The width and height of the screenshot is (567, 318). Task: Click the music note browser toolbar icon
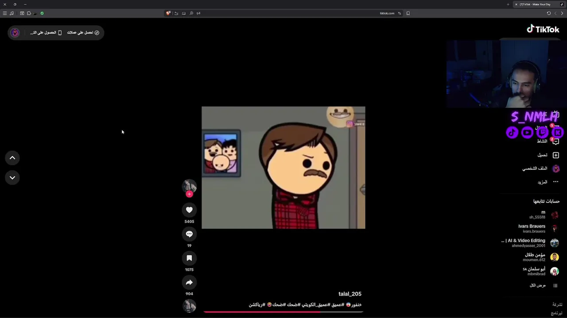point(12,13)
